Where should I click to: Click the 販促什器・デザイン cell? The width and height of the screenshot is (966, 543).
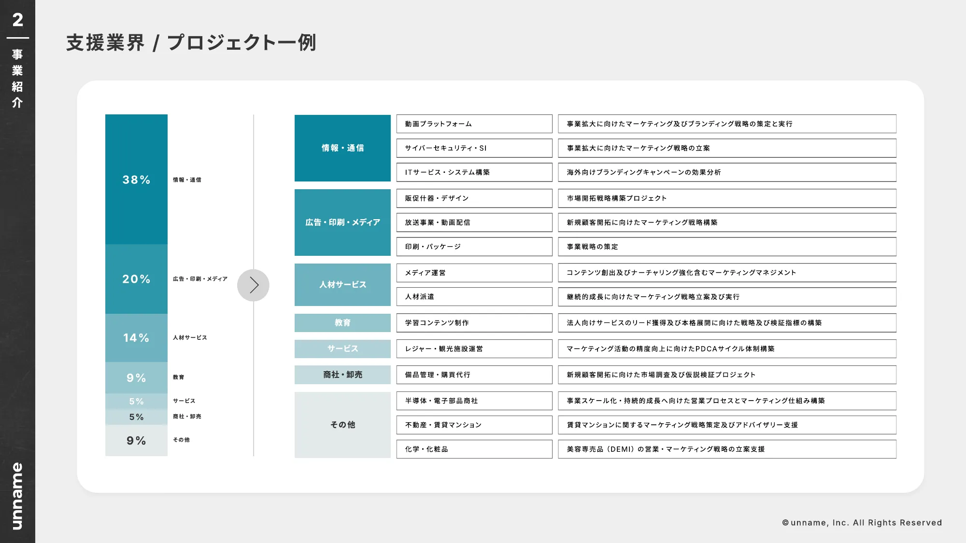pyautogui.click(x=474, y=198)
